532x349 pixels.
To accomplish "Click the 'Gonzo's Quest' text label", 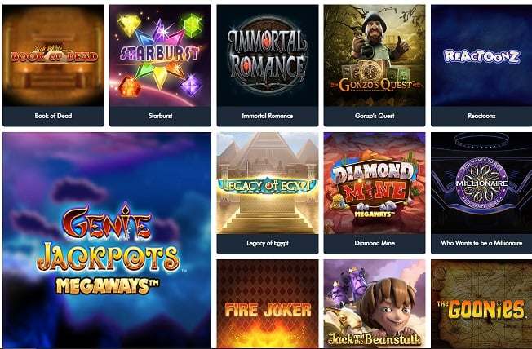I will click(x=375, y=116).
